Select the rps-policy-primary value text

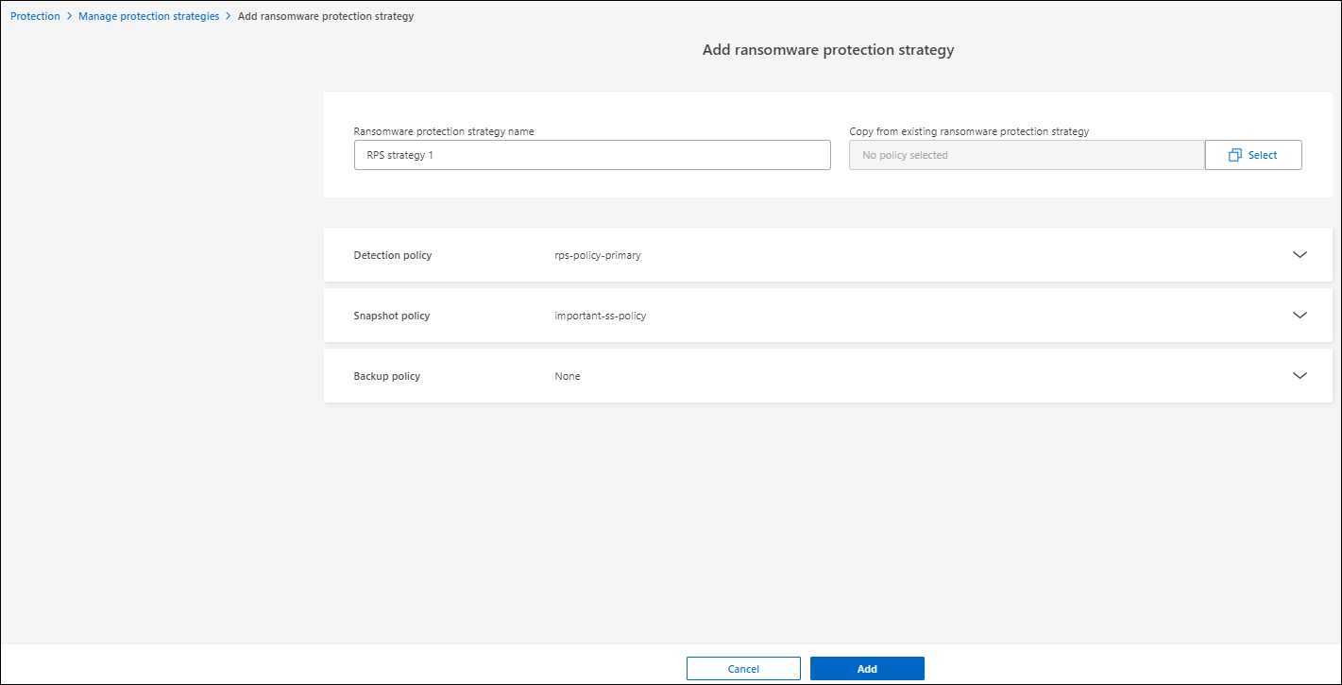pos(598,255)
